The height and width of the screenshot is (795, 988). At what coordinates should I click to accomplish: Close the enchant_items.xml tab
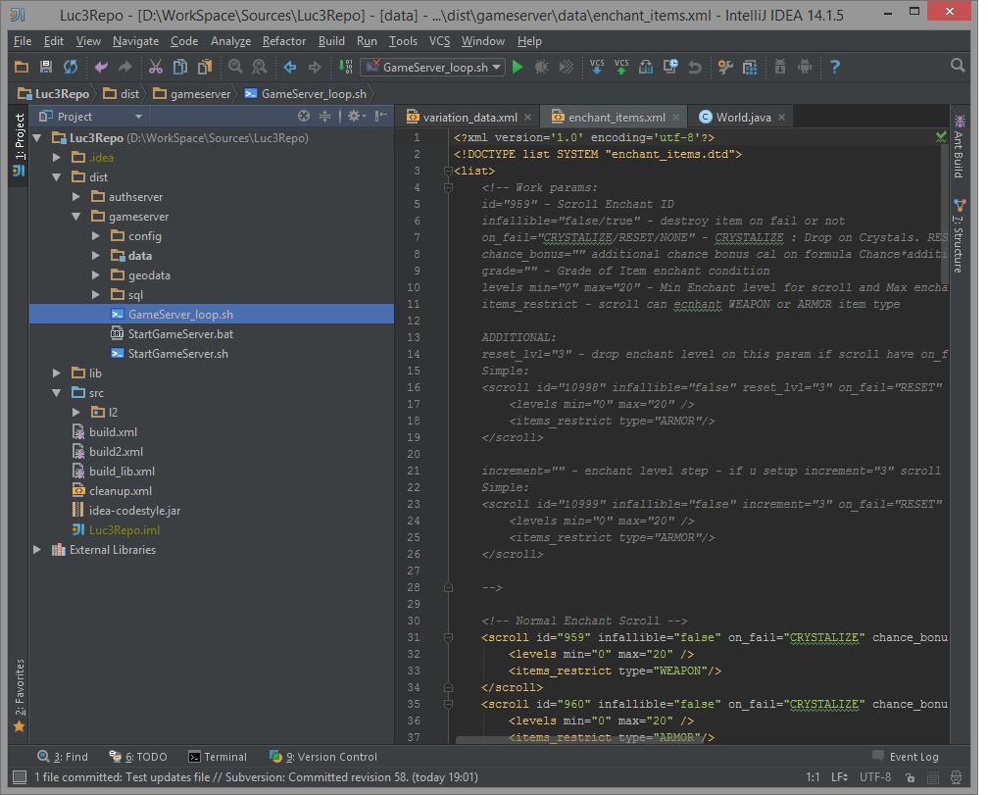pos(675,118)
